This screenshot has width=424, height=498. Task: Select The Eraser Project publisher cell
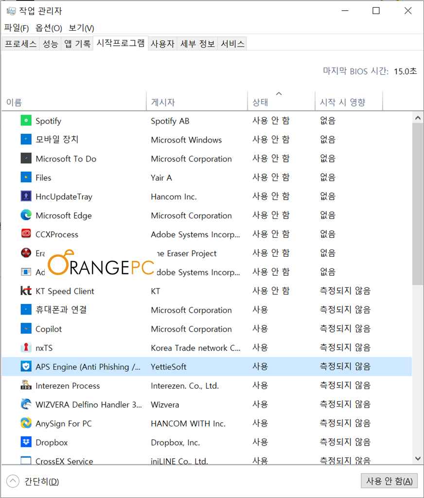186,253
